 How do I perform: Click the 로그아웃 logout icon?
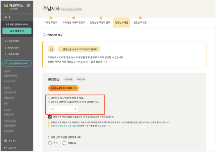click(x=6, y=147)
